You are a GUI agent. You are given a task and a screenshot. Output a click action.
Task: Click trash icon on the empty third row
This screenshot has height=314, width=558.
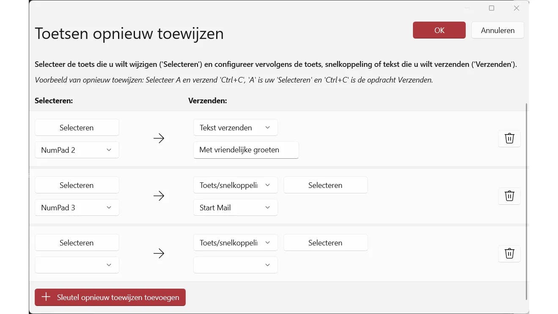pyautogui.click(x=509, y=253)
